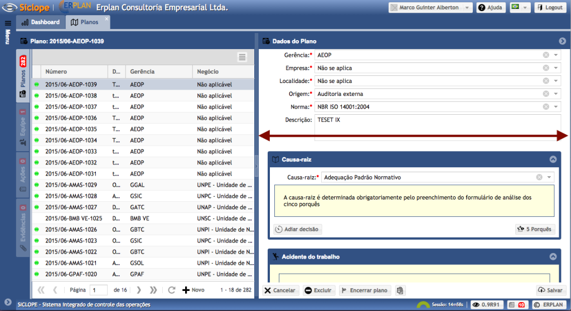Clear the Origem field value

click(546, 94)
